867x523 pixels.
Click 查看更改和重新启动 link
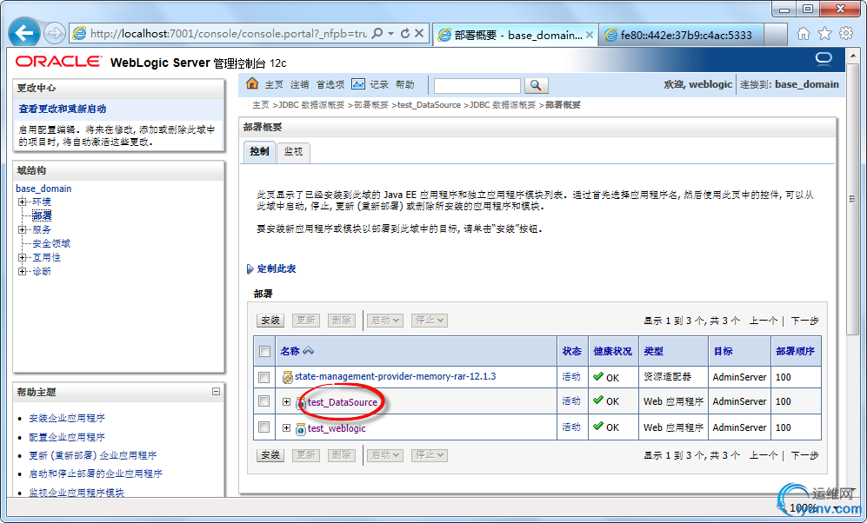(63, 109)
